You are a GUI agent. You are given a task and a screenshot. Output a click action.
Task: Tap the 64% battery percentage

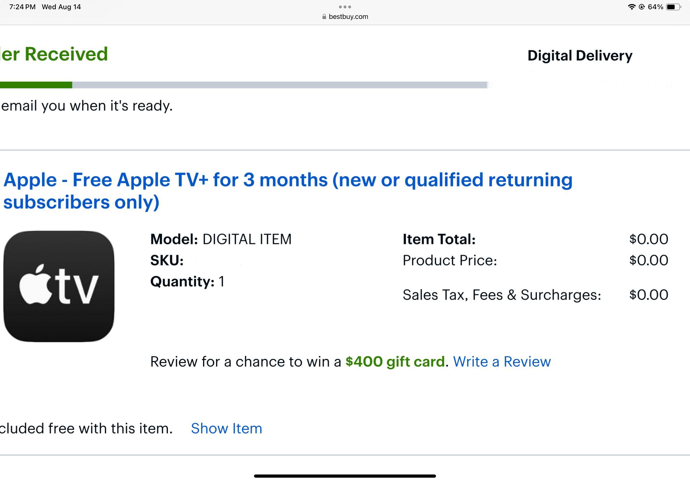point(655,7)
